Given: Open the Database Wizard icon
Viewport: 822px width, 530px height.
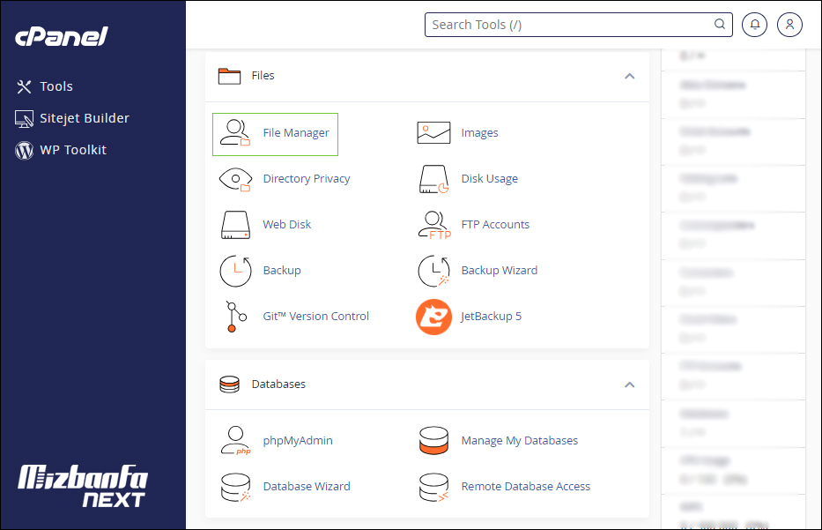Looking at the screenshot, I should coord(235,487).
